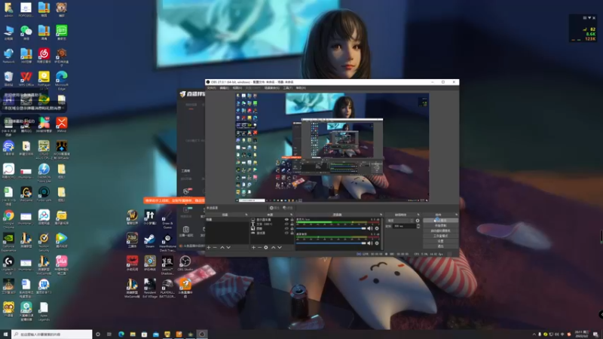Mute first audio mixer channel

(370, 228)
